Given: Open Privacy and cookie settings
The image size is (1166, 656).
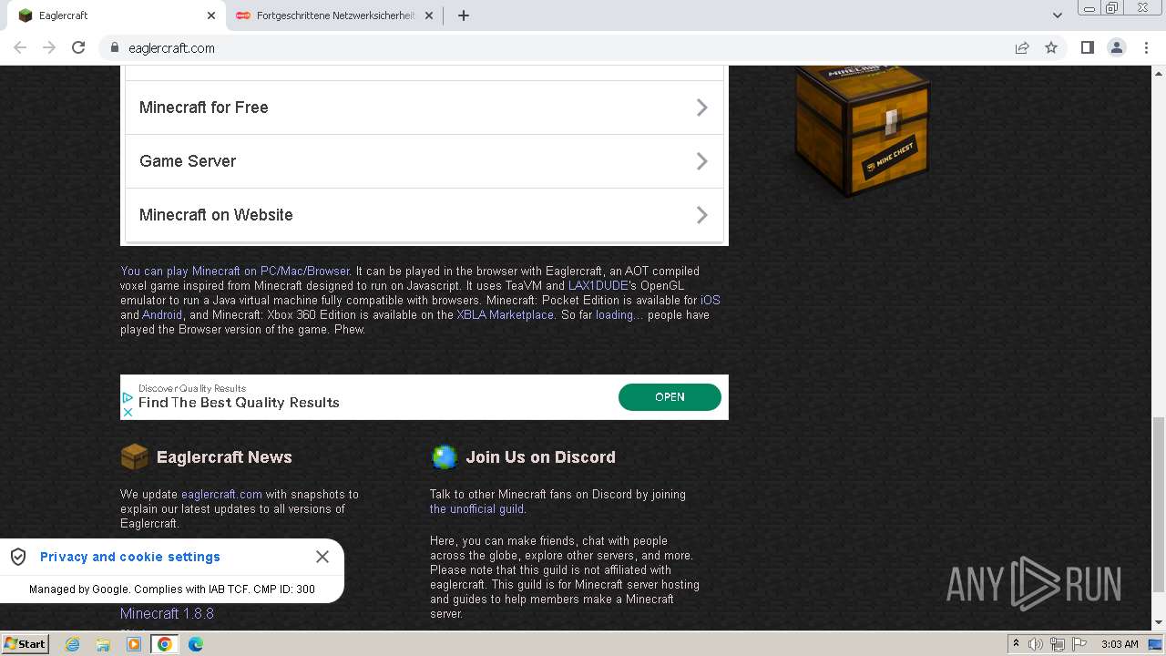Looking at the screenshot, I should click(x=130, y=557).
